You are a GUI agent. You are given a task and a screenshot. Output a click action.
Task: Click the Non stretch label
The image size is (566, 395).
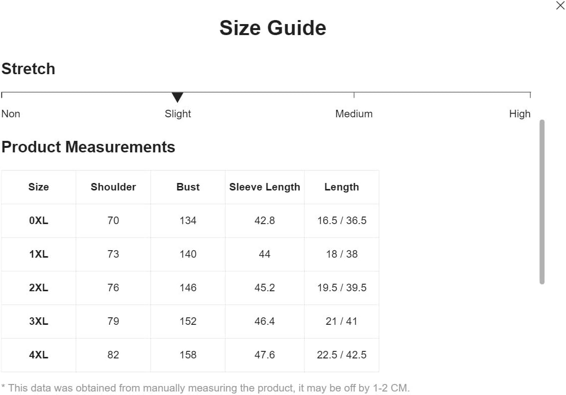click(x=11, y=114)
